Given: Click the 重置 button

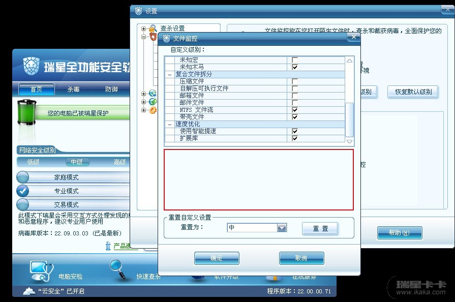Looking at the screenshot, I should click(x=320, y=229).
